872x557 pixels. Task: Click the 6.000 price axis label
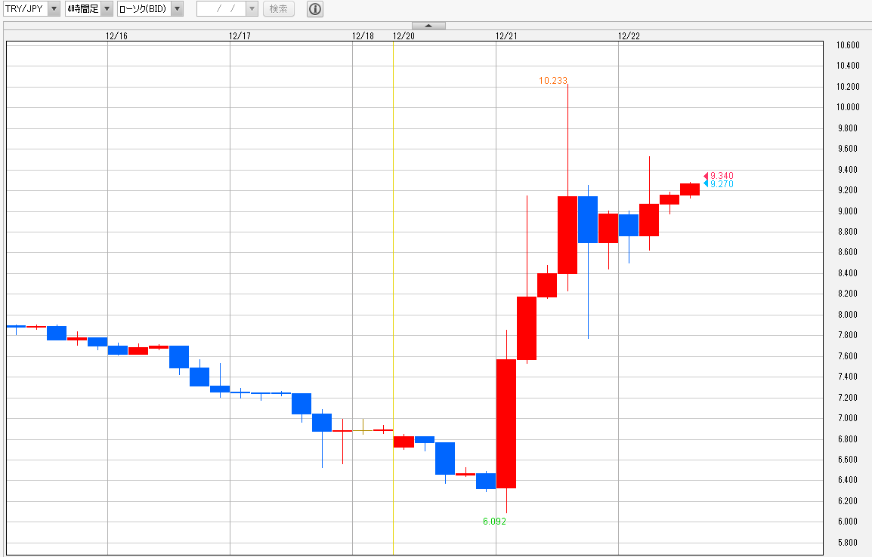(x=848, y=521)
